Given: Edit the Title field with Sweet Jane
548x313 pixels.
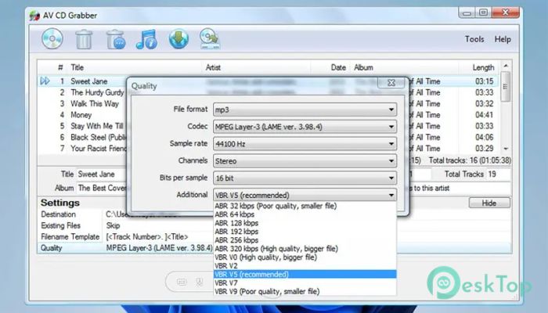Looking at the screenshot, I should 101,174.
